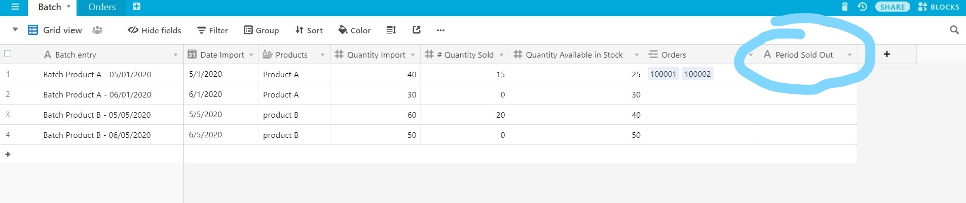The width and height of the screenshot is (966, 203).
Task: Click the Period Sold Out text field icon
Action: pos(767,54)
